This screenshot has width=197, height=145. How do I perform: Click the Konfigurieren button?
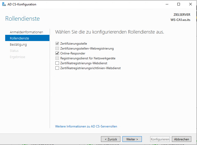(x=160, y=139)
